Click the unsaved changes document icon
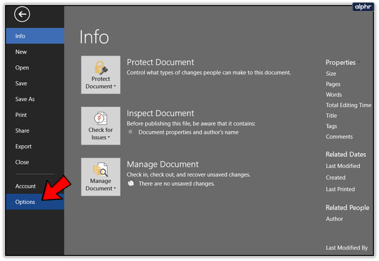Image resolution: width=379 pixels, height=261 pixels. (x=131, y=183)
